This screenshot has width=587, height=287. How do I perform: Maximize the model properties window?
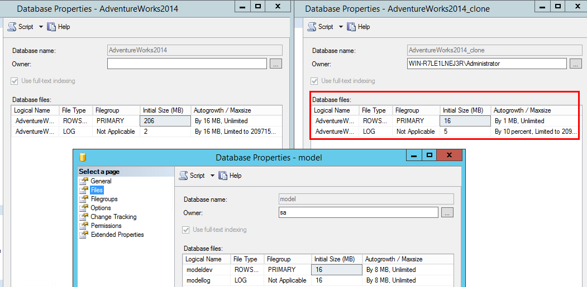(x=429, y=155)
